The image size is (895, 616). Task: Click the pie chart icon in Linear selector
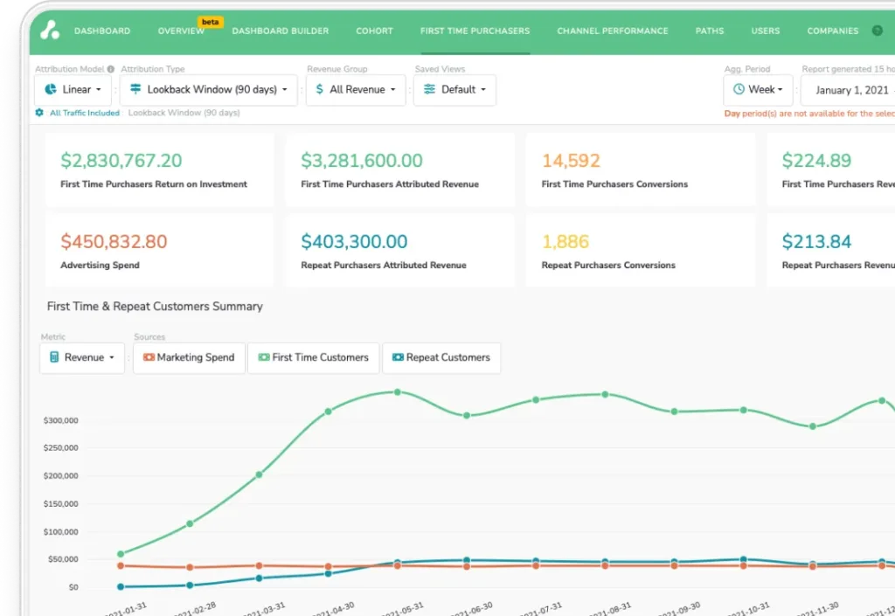pyautogui.click(x=51, y=89)
